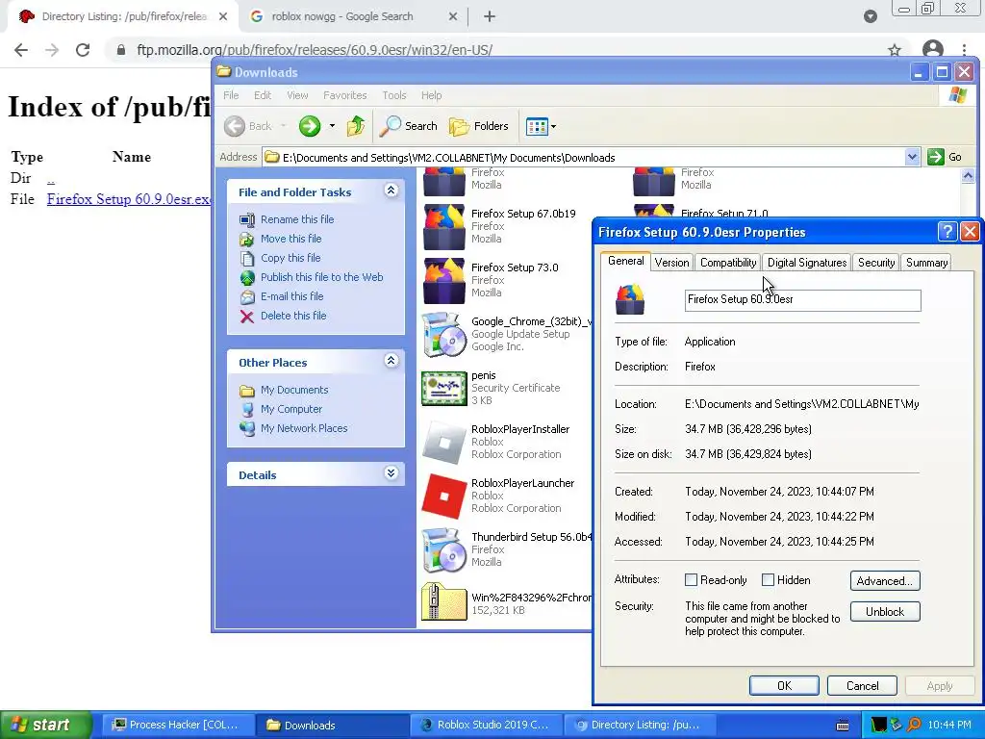Click OK in Properties dialog
985x739 pixels.
[x=784, y=685]
